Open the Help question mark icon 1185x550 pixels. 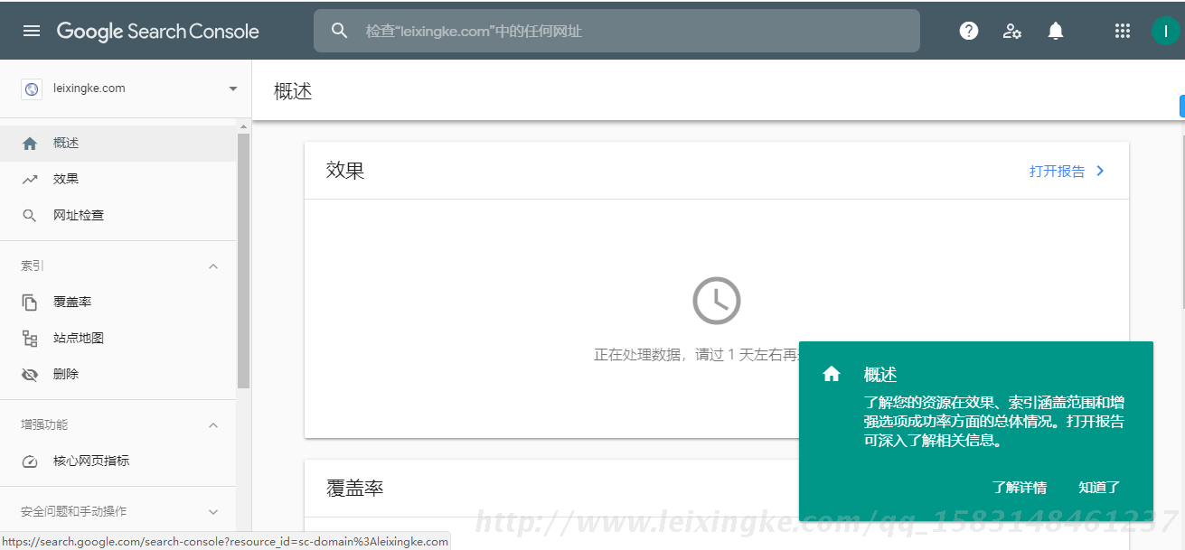(969, 31)
